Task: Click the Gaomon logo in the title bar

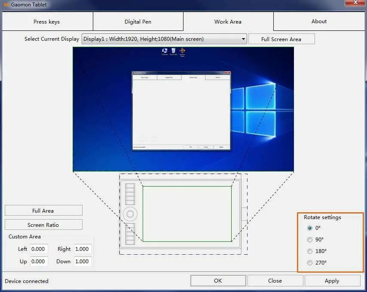Action: [x=6, y=4]
